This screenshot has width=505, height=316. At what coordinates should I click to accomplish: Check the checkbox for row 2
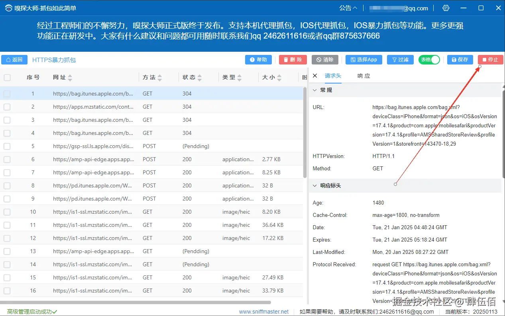pyautogui.click(x=7, y=107)
